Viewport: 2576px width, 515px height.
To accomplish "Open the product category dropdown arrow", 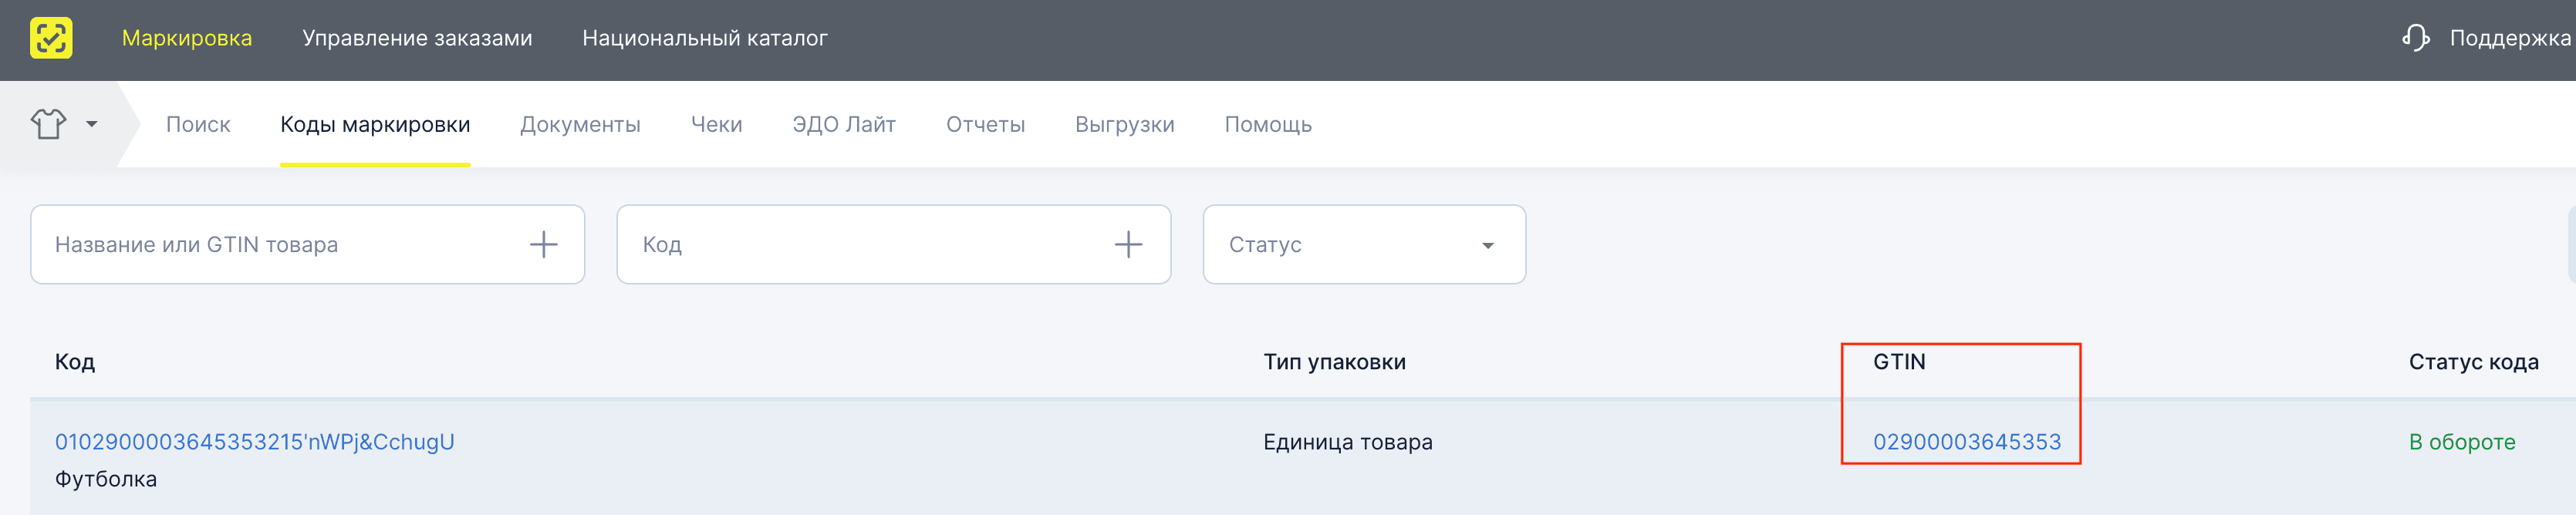I will point(93,126).
